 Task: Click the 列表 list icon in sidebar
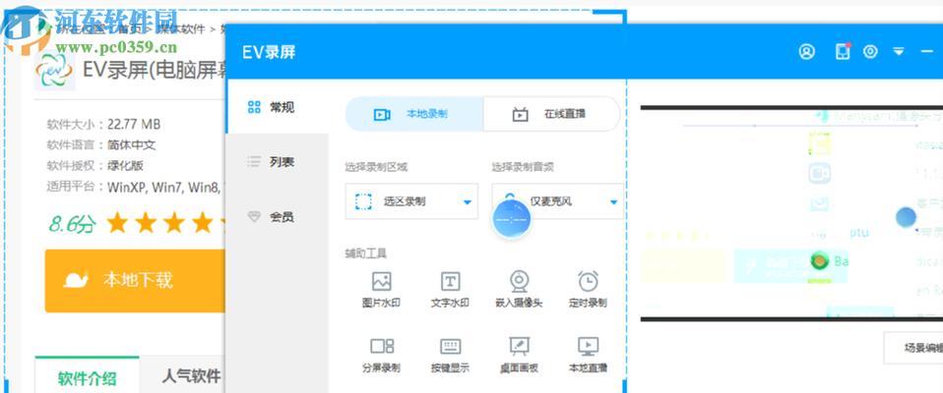[254, 162]
